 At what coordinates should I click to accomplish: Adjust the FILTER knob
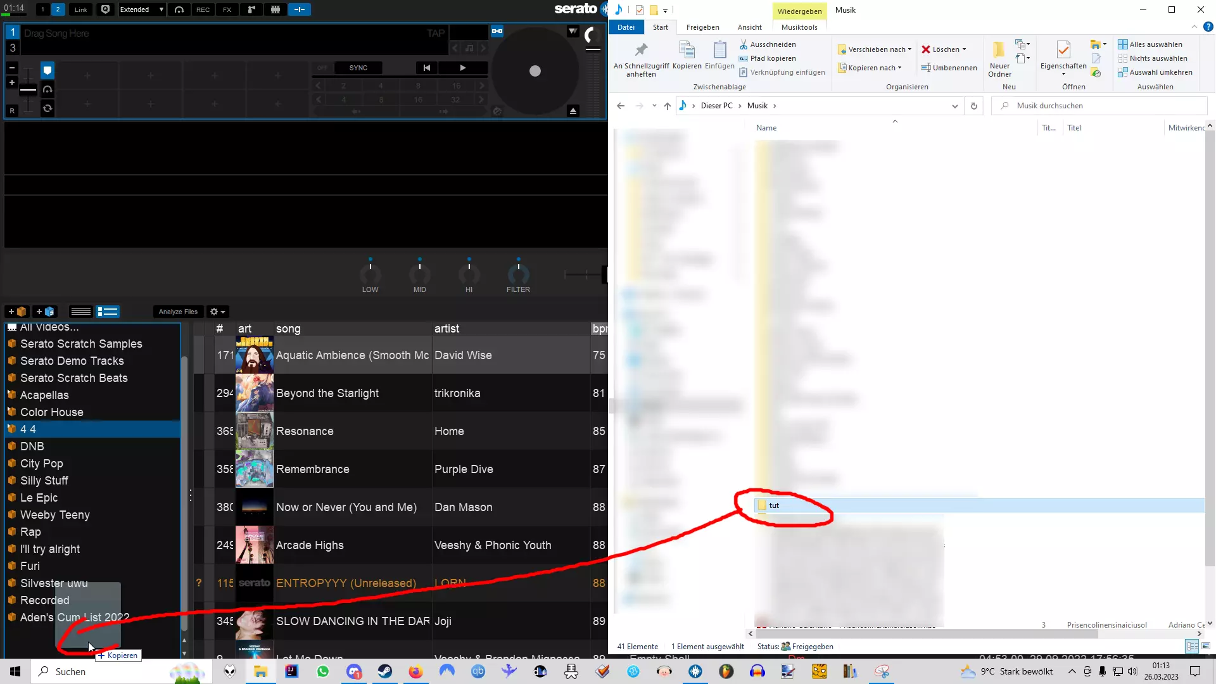coord(518,275)
